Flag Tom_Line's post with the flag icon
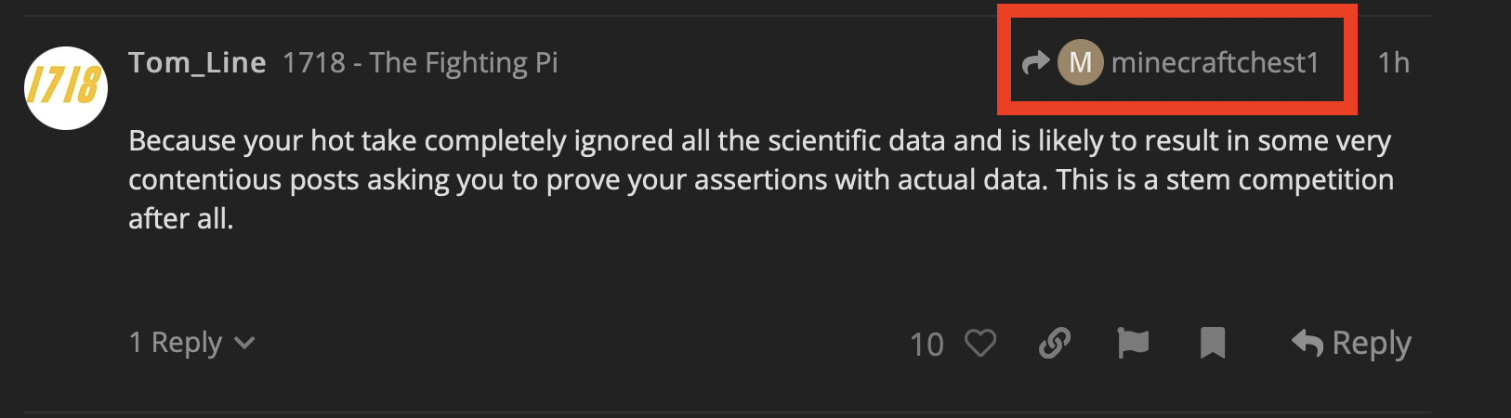1511x418 pixels. click(1133, 344)
